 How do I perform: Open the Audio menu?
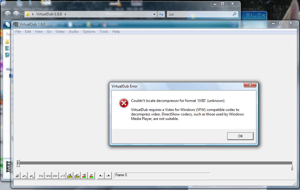74,32
